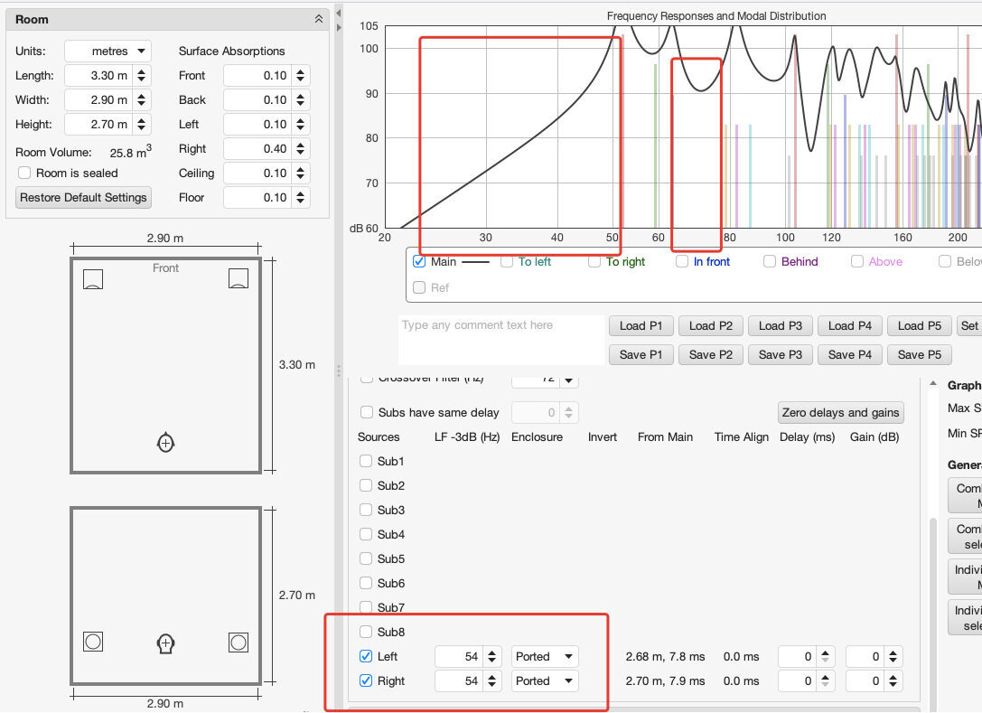Select the right speaker in front elevation view
The image size is (982, 713).
(238, 642)
